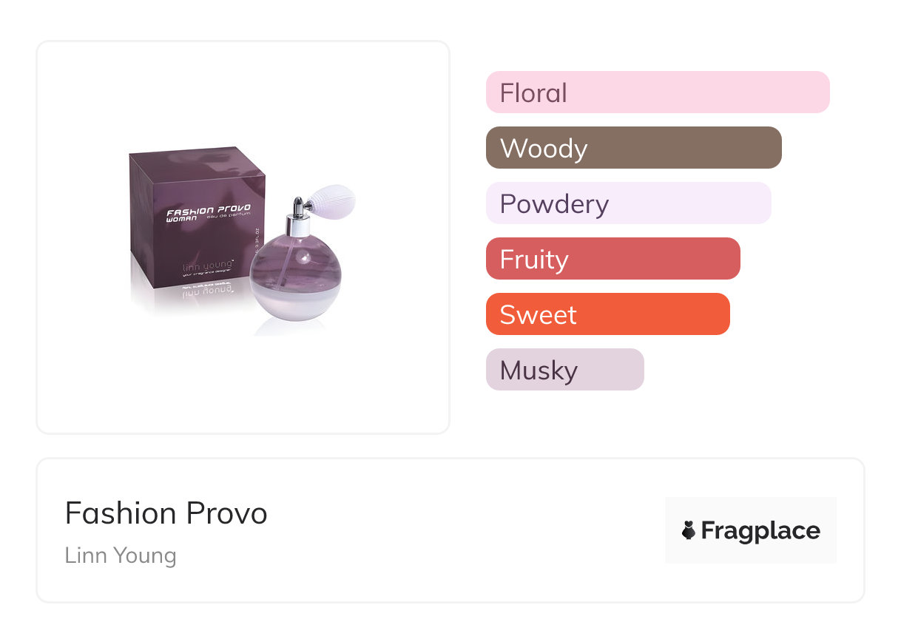Open the Linn Young brand link
This screenshot has width=901, height=639.
pyautogui.click(x=121, y=555)
